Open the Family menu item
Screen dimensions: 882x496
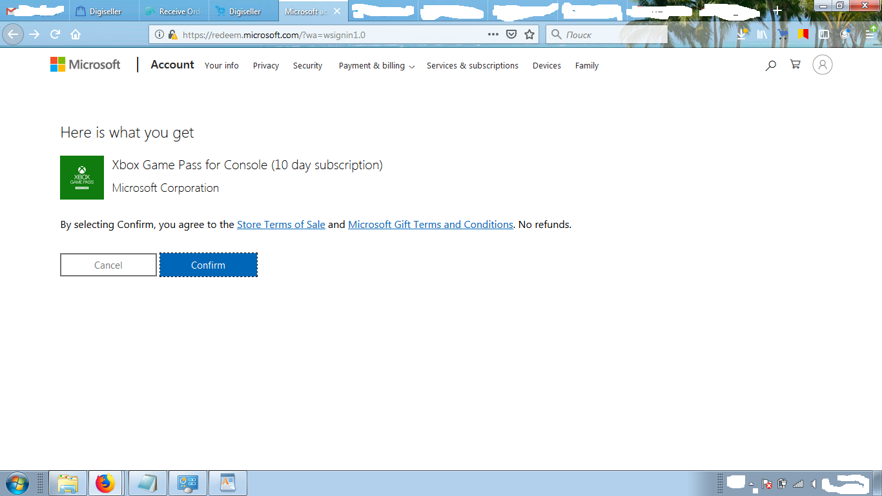(x=587, y=66)
